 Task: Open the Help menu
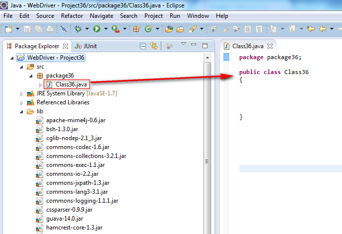click(x=222, y=16)
